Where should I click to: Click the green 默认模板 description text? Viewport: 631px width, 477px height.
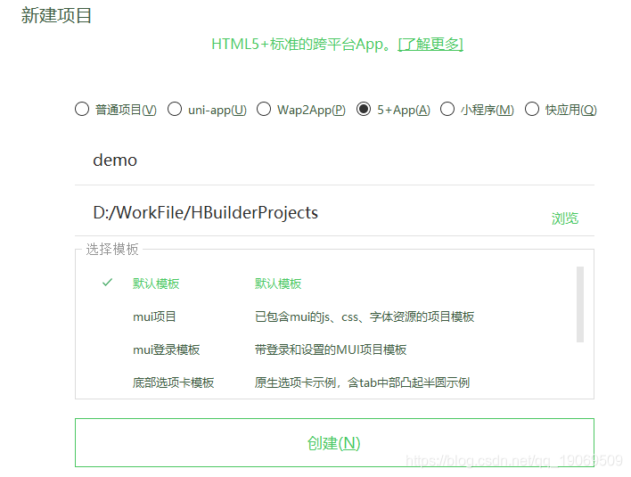click(278, 284)
